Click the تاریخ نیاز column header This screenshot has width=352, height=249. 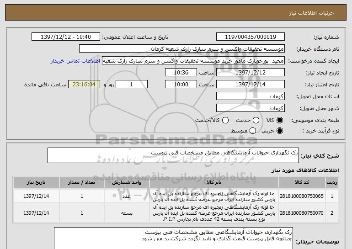click(x=36, y=183)
